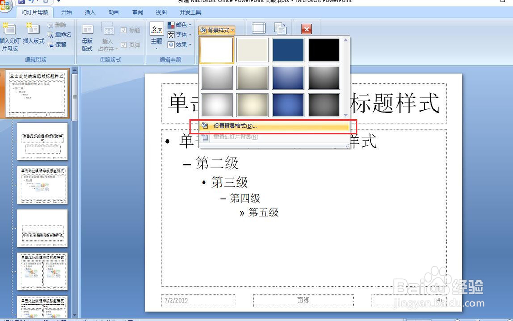Select the solid black background style

coord(324,50)
